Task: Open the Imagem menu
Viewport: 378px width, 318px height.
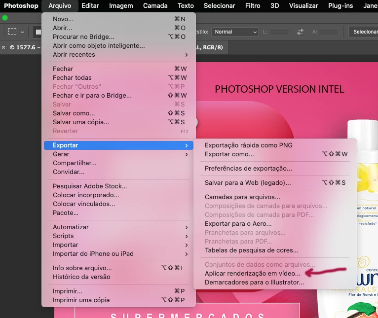Action: [121, 6]
